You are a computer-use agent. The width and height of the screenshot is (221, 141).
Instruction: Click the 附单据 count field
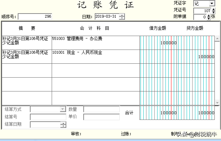point(199,17)
